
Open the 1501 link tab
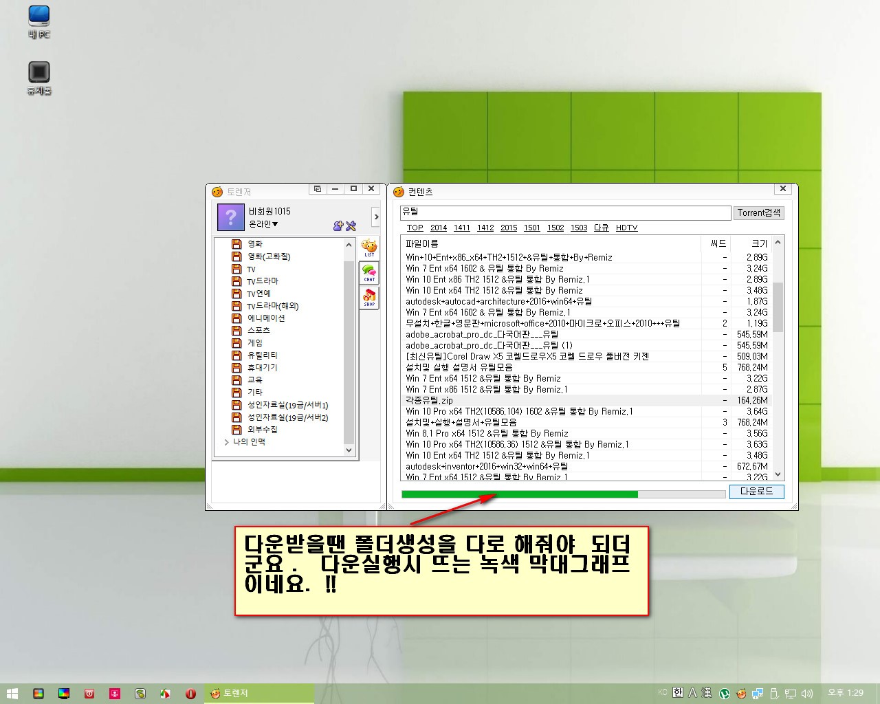[x=532, y=228]
